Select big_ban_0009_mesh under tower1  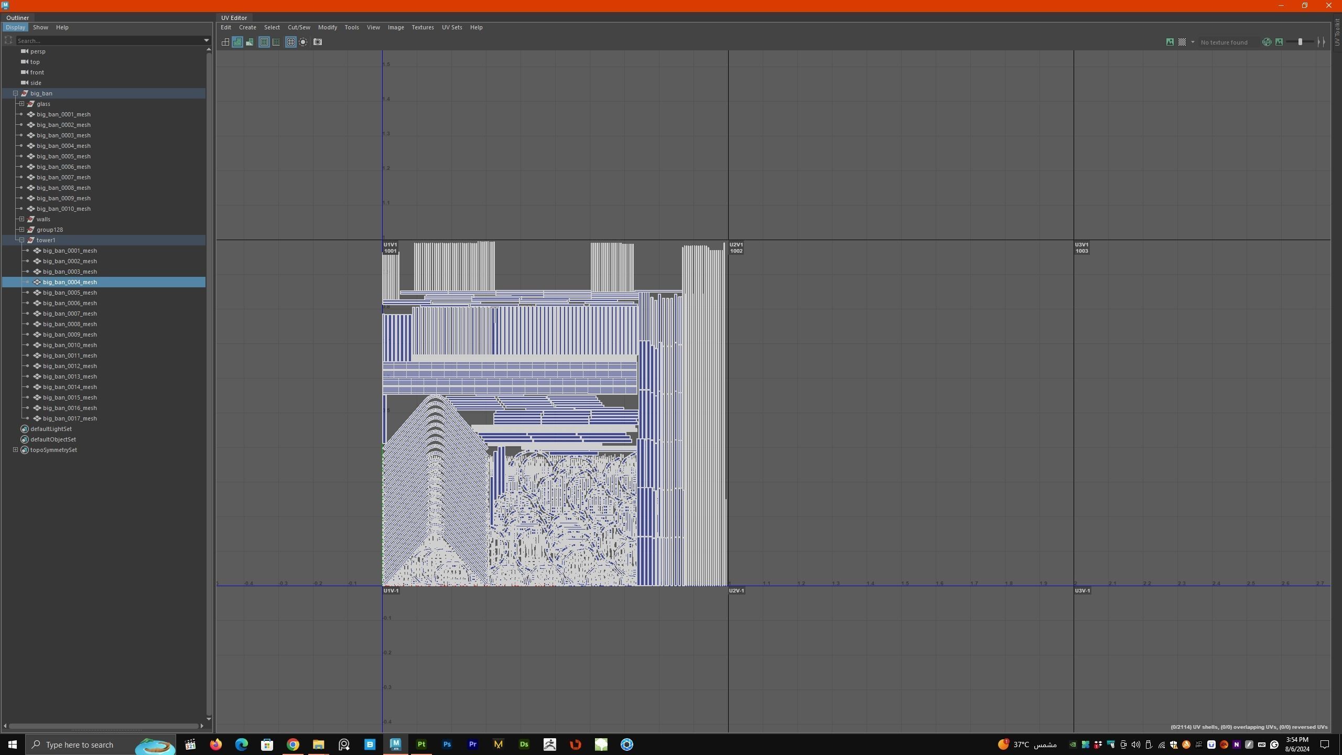tap(70, 335)
